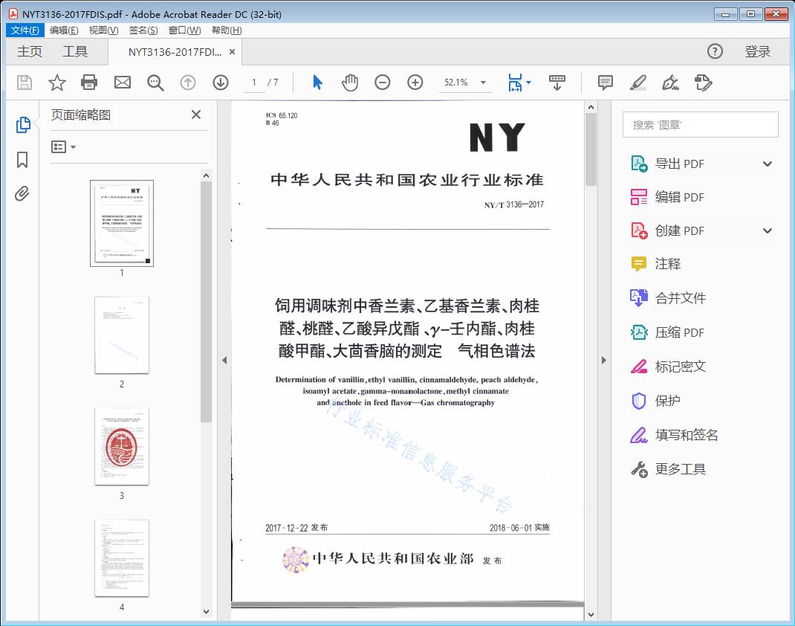
Task: Click the Print file icon
Action: pyautogui.click(x=89, y=83)
